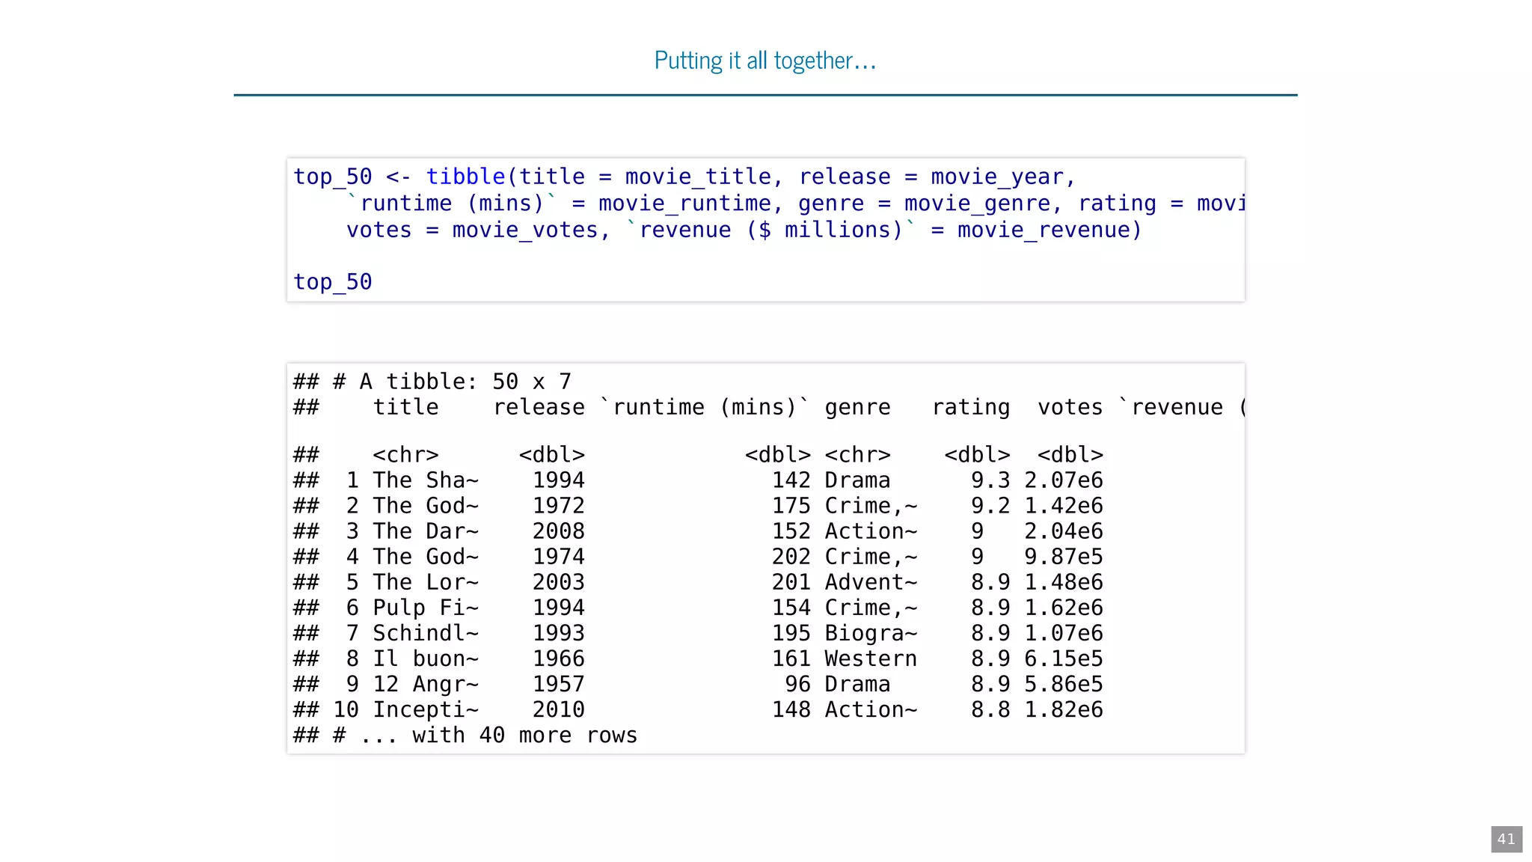This screenshot has height=862, width=1532.
Task: Click the 'The Dar~' title cell
Action: [x=426, y=531]
